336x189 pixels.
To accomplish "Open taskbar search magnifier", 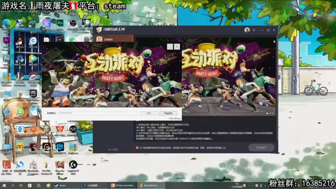I will click(x=13, y=185).
